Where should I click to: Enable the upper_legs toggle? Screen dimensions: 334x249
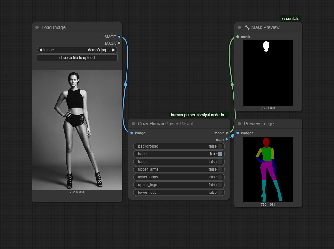[x=220, y=185]
